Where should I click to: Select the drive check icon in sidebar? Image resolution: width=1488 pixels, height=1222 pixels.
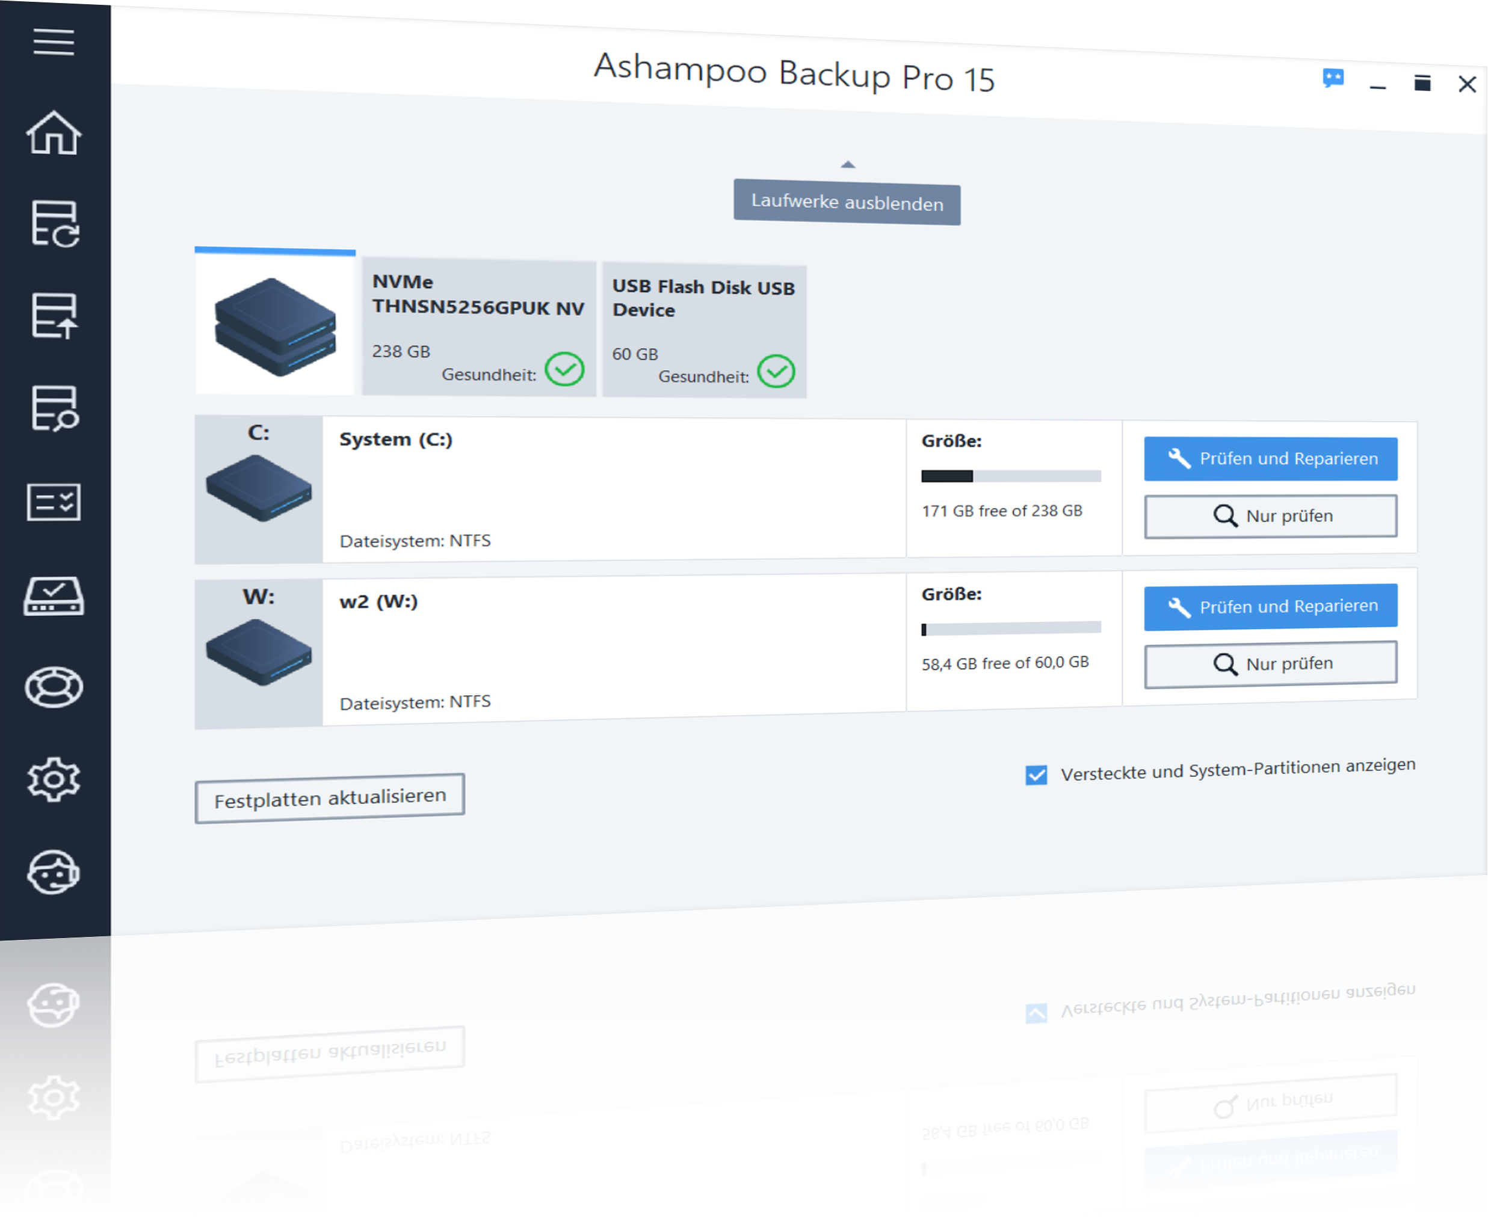(54, 596)
